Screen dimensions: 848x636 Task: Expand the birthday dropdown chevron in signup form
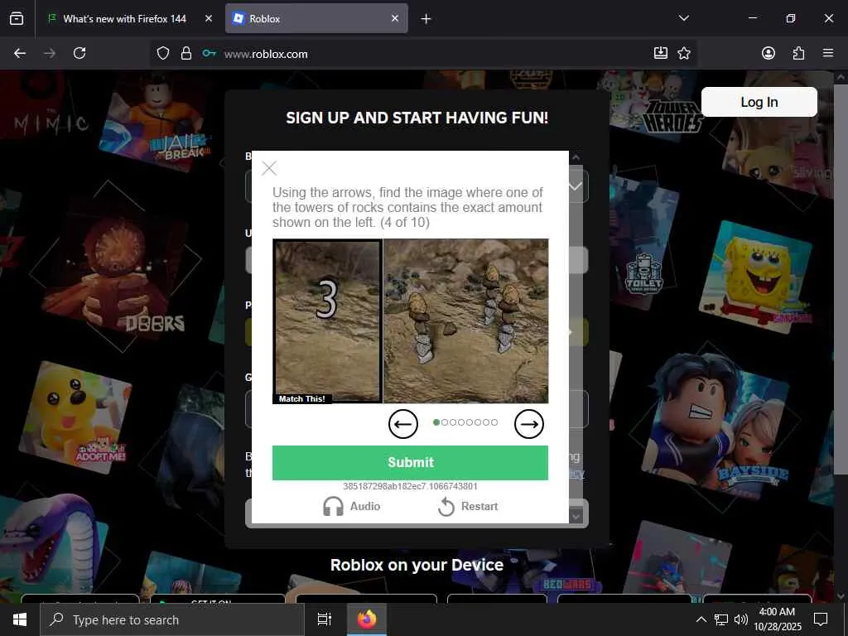(576, 186)
